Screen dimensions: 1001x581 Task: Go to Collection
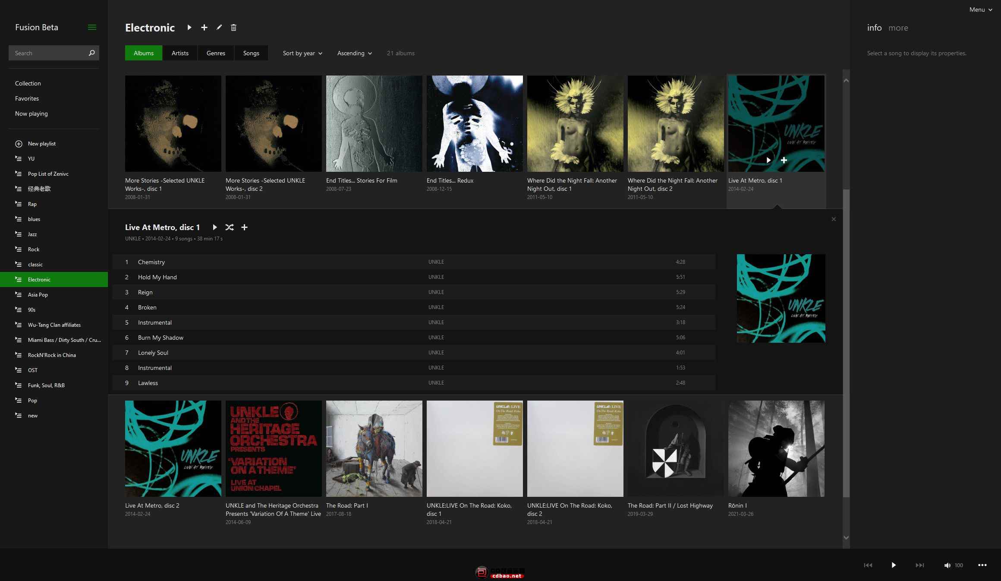click(x=28, y=83)
